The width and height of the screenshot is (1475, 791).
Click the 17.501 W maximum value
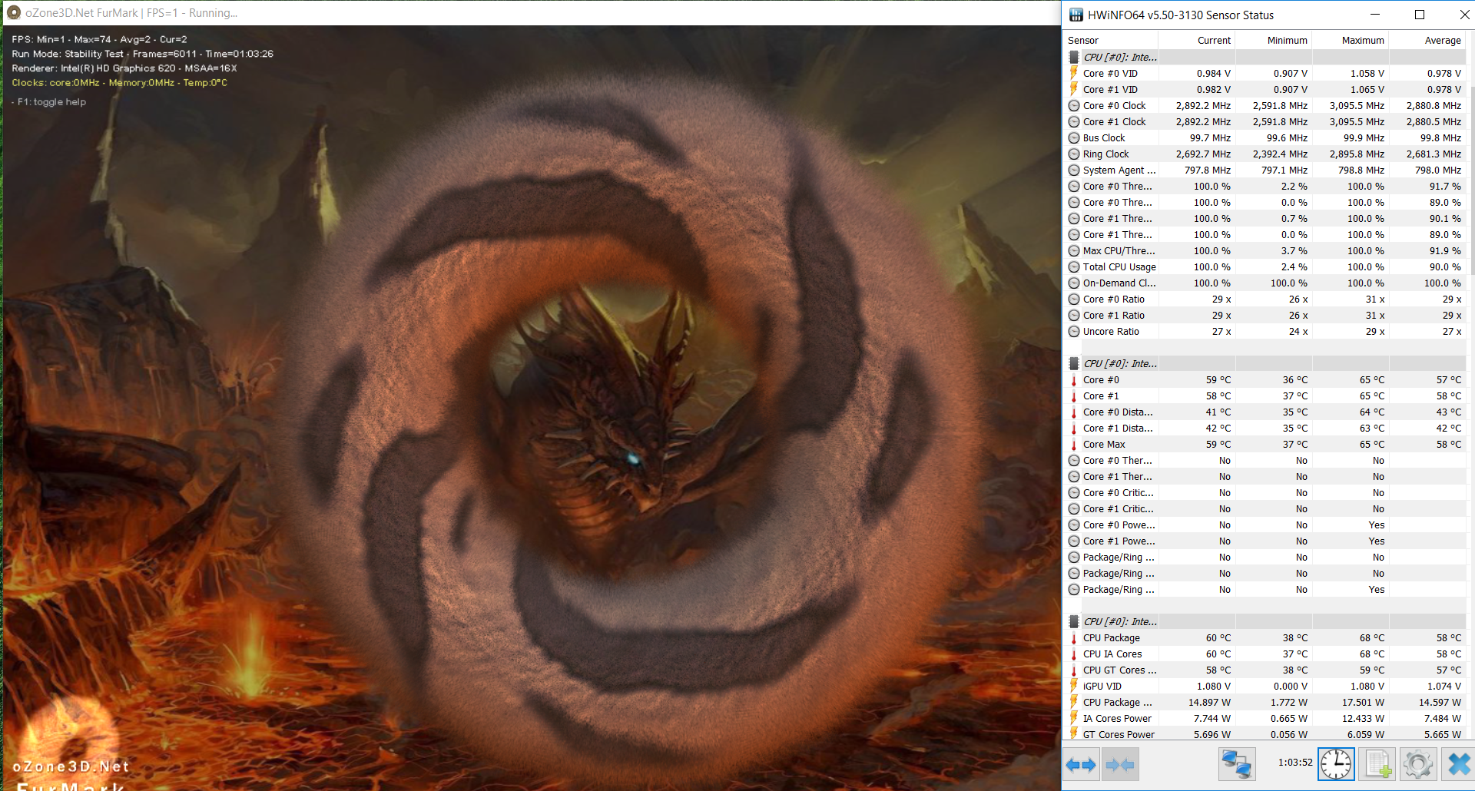1363,702
